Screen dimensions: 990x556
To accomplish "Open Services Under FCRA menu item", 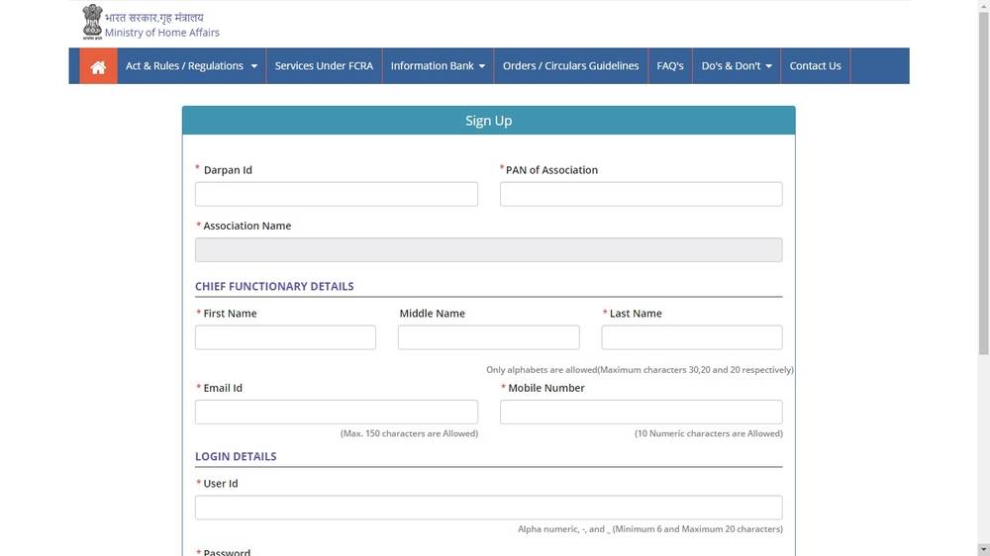I will coord(324,66).
